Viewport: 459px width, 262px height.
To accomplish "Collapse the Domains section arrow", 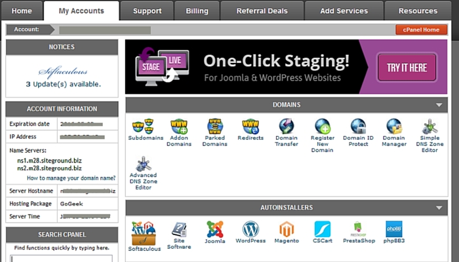I will pos(439,105).
